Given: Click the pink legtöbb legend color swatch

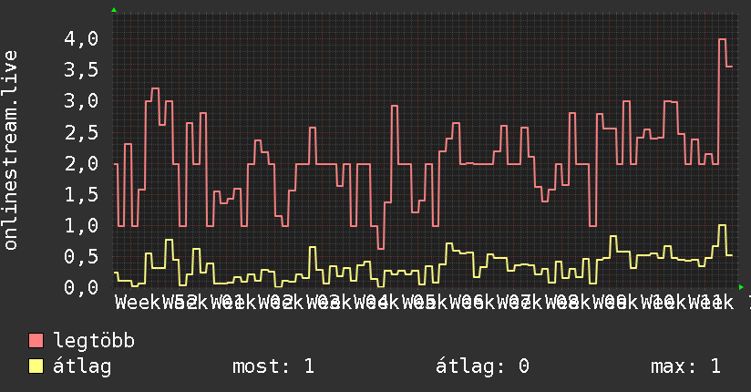Looking at the screenshot, I should click(36, 341).
